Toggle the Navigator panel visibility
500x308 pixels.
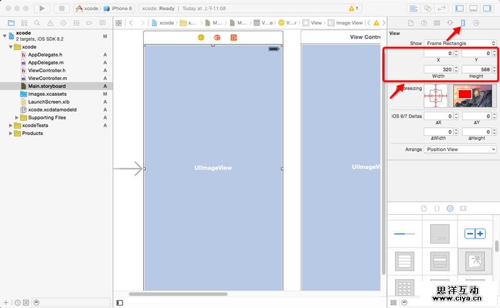click(459, 9)
